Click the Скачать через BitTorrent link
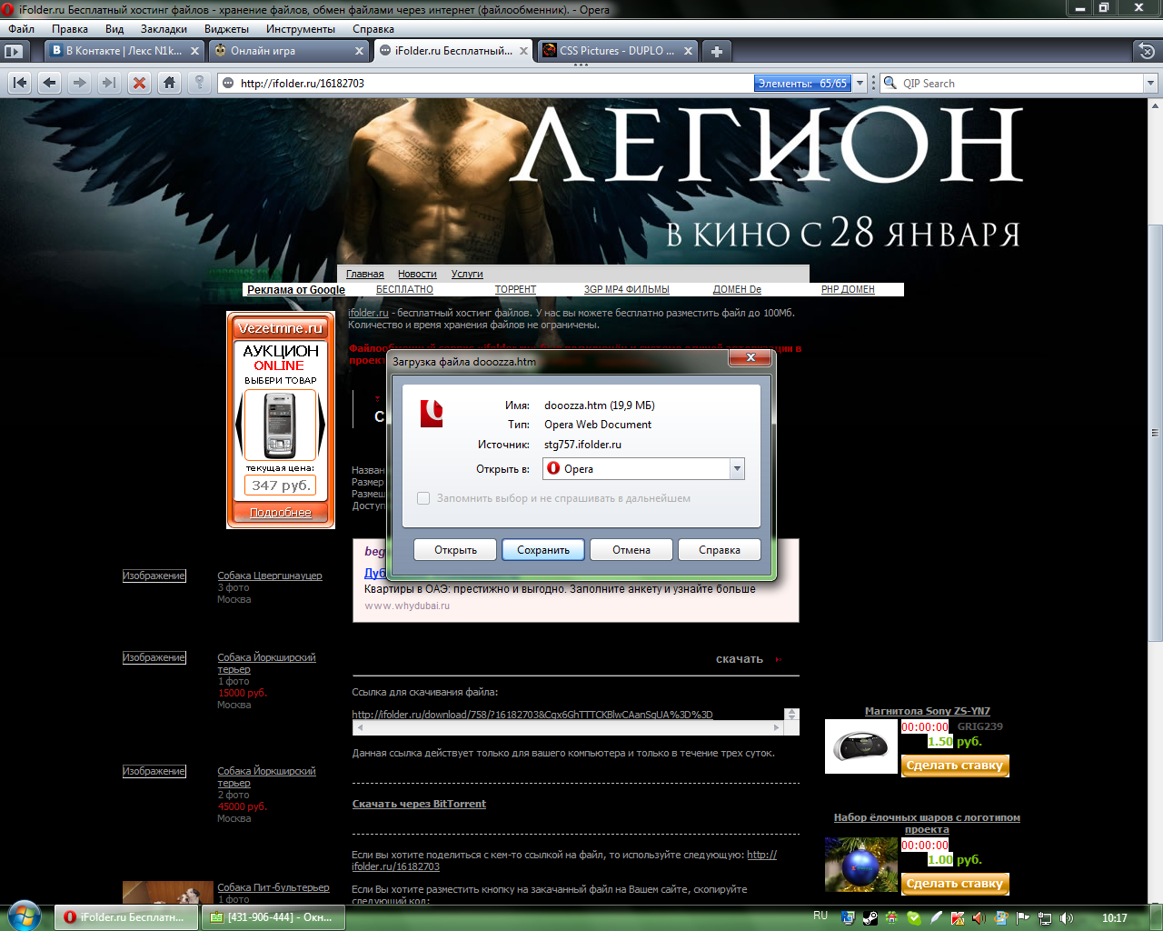Screen dimensions: 1163x931 click(419, 804)
